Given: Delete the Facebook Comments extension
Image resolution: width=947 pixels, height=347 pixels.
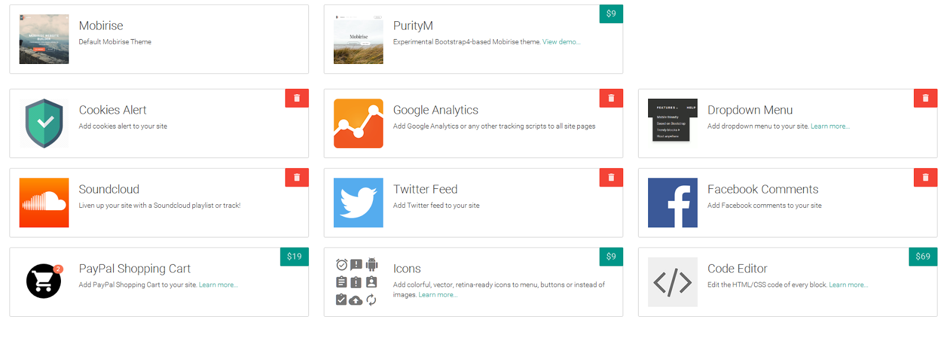Looking at the screenshot, I should tap(926, 178).
